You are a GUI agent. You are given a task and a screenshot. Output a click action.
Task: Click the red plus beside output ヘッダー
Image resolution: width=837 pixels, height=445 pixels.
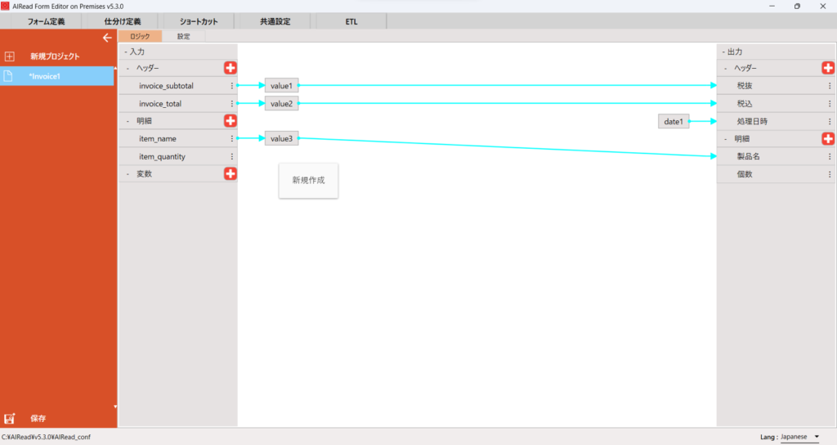(827, 68)
